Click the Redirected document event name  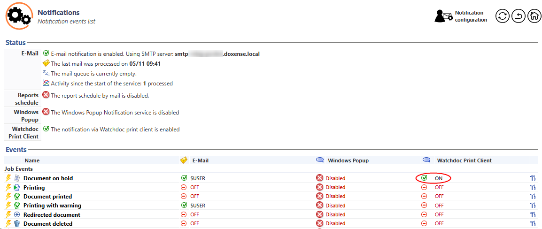coord(52,215)
